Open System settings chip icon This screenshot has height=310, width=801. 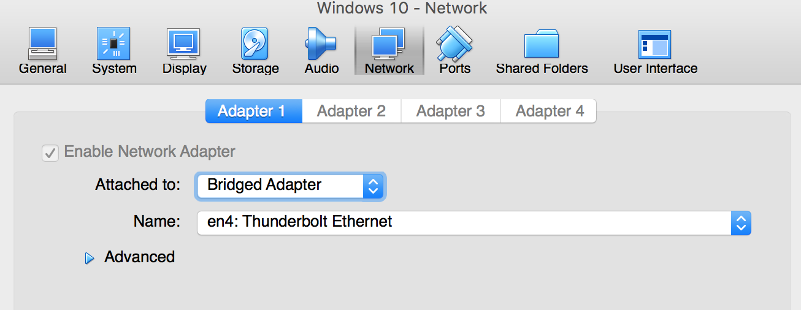click(x=114, y=43)
